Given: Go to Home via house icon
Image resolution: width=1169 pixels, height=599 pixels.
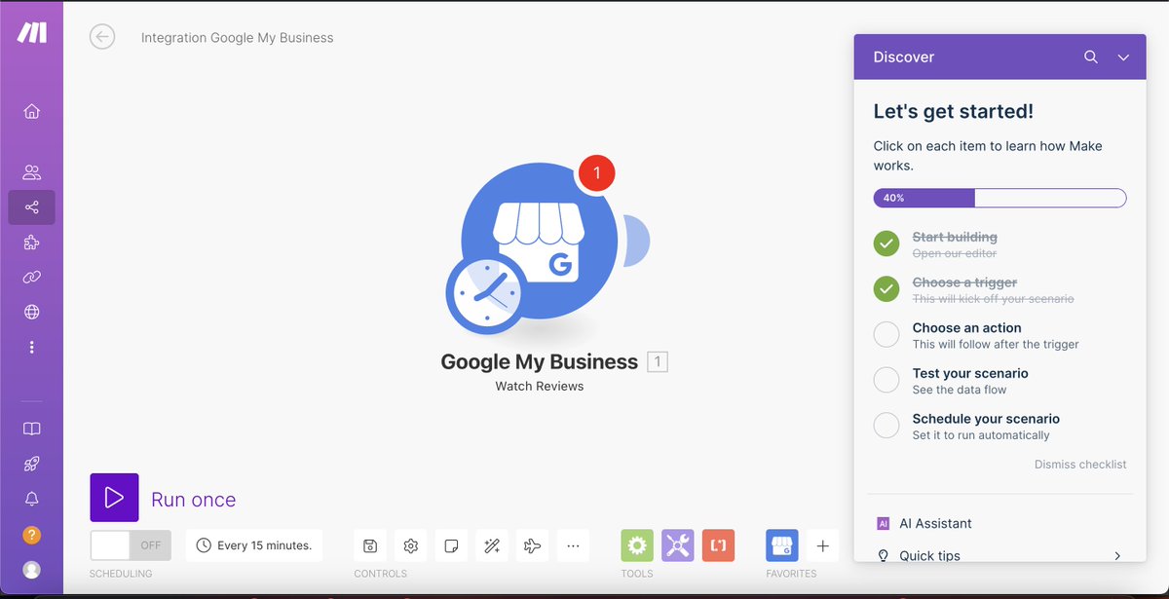Looking at the screenshot, I should click(x=31, y=111).
